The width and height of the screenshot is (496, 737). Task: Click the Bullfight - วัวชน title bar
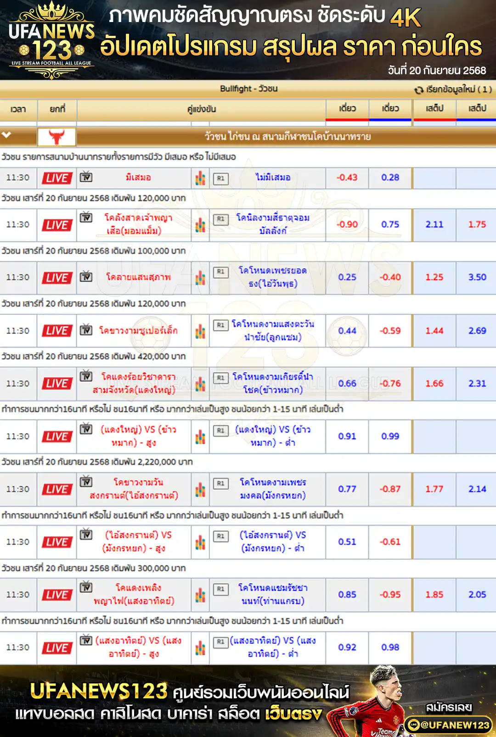[x=248, y=89]
